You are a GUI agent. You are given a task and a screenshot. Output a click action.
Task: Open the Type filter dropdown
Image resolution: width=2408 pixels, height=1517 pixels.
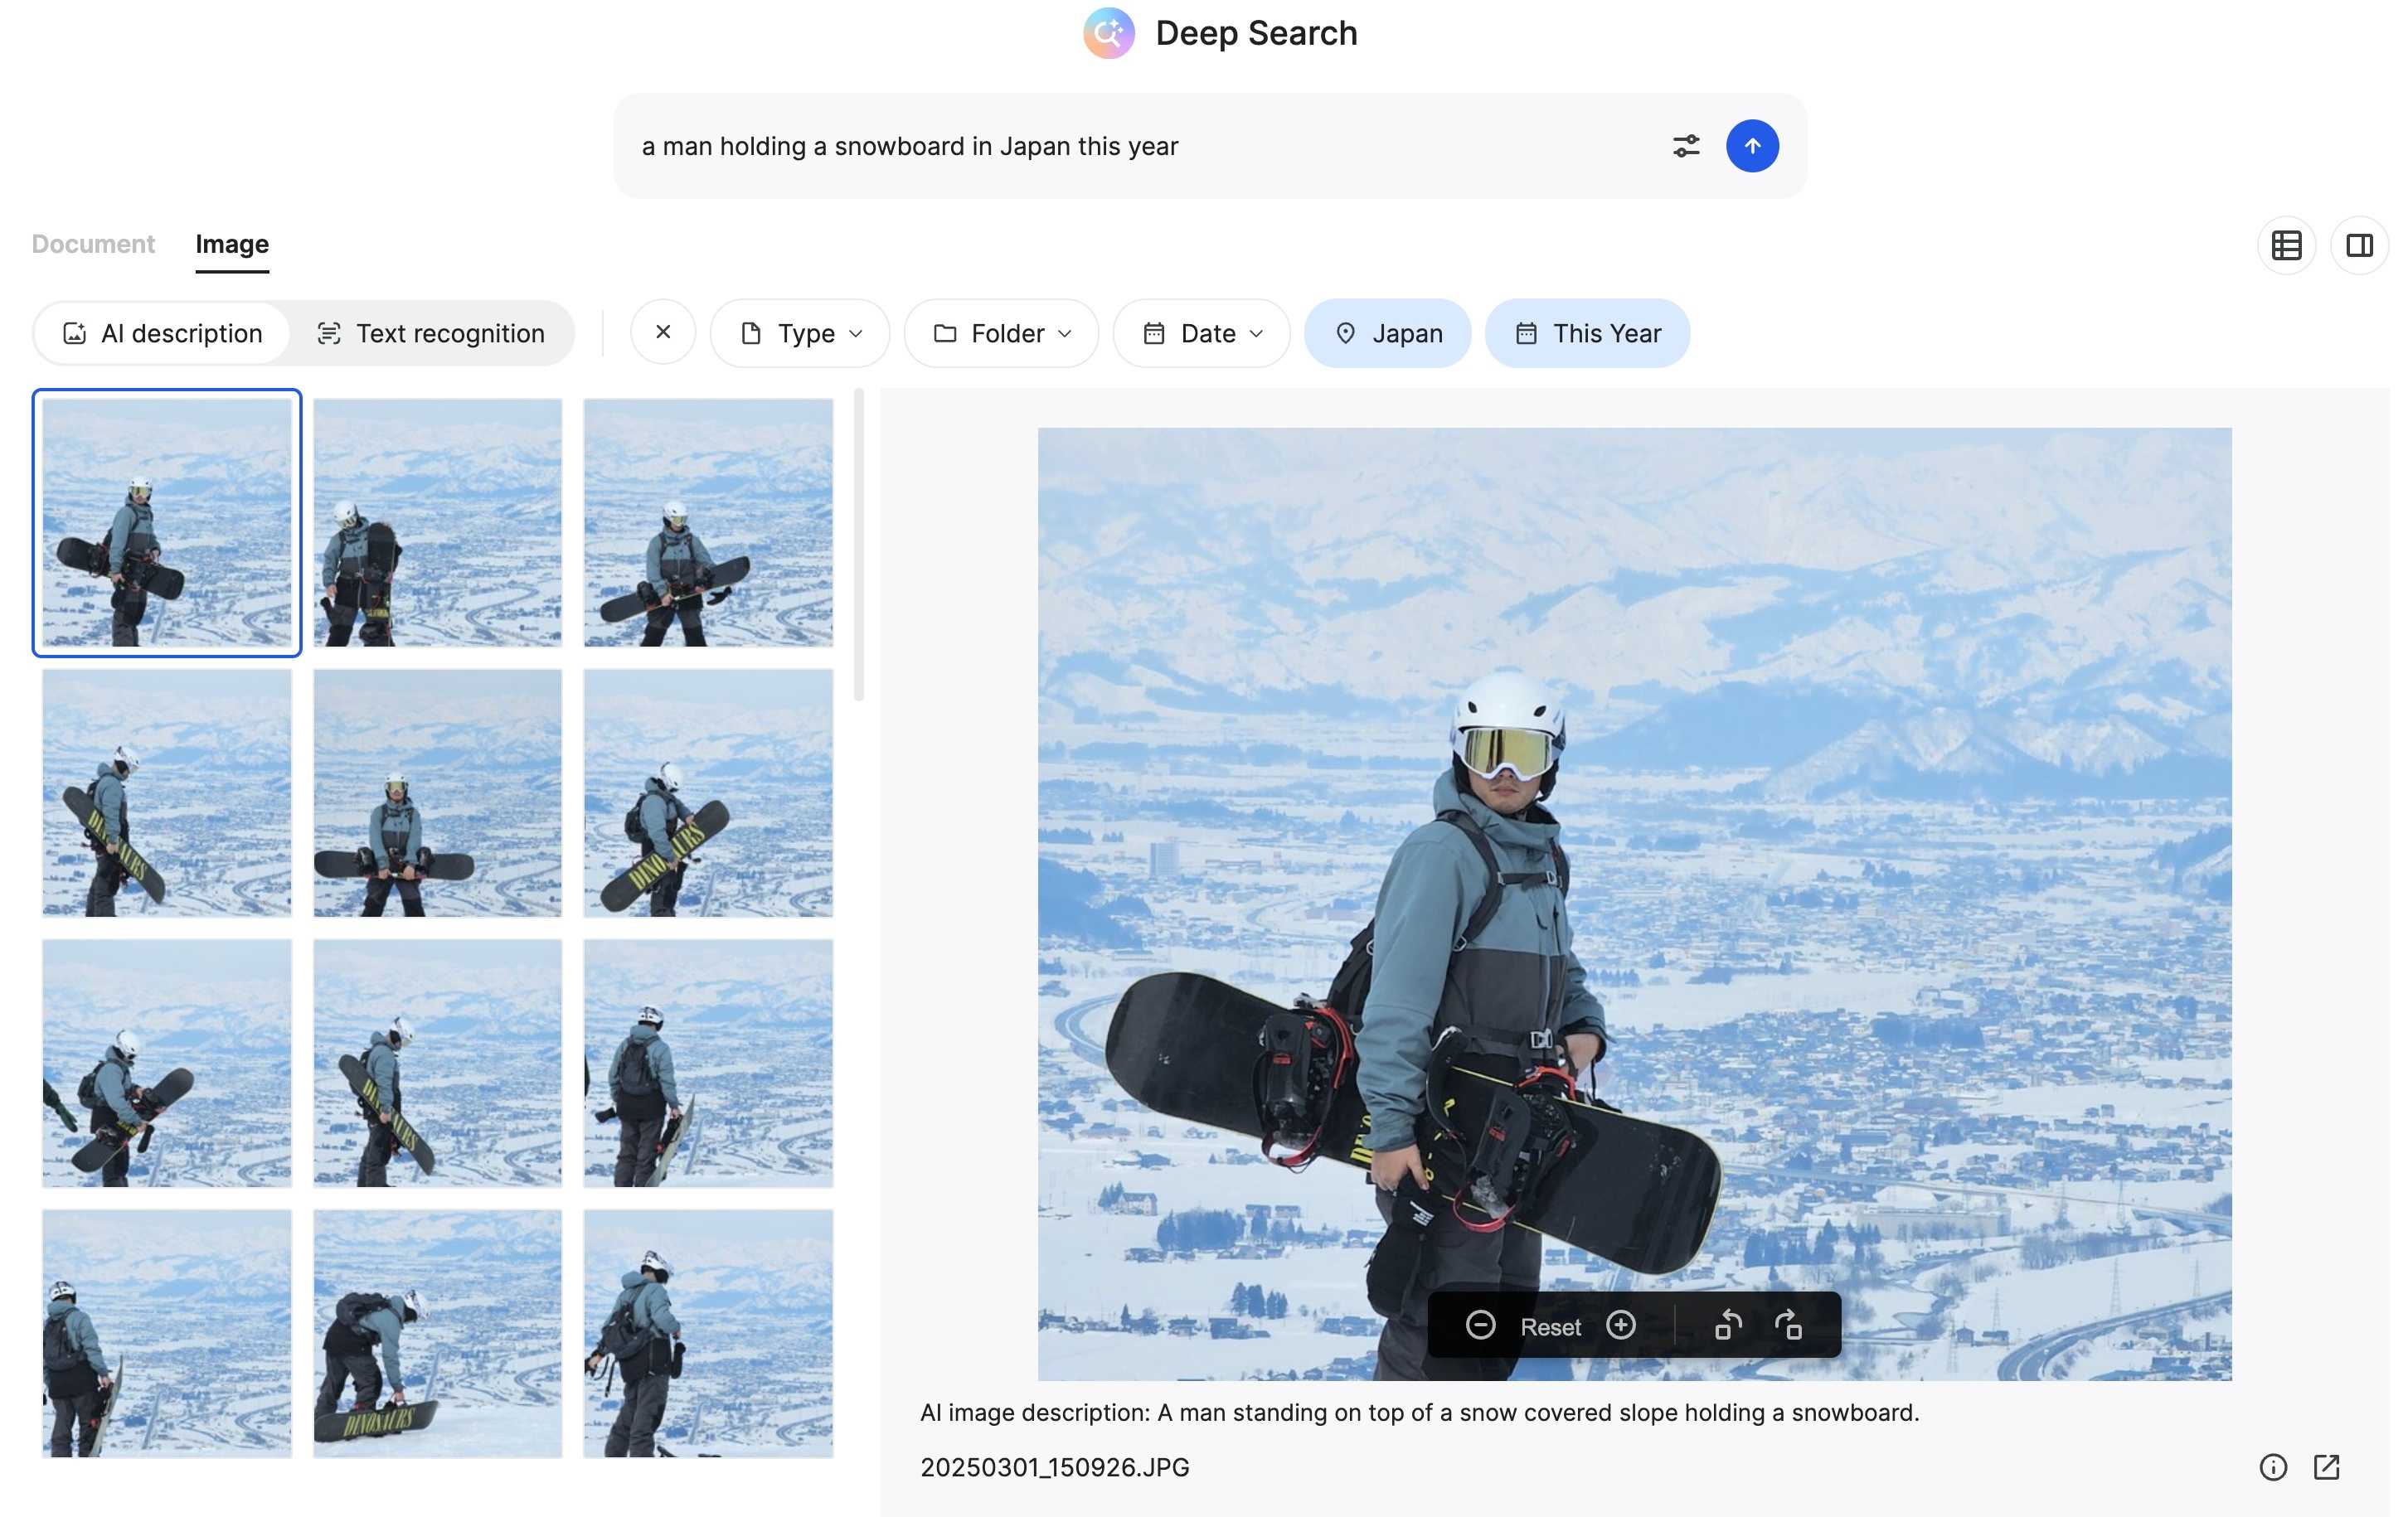pos(799,333)
